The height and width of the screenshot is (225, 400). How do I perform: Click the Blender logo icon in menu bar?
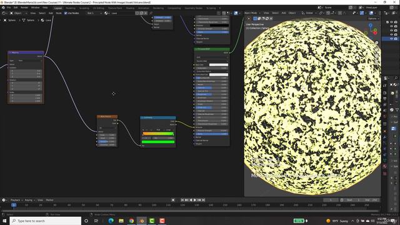tap(3, 7)
